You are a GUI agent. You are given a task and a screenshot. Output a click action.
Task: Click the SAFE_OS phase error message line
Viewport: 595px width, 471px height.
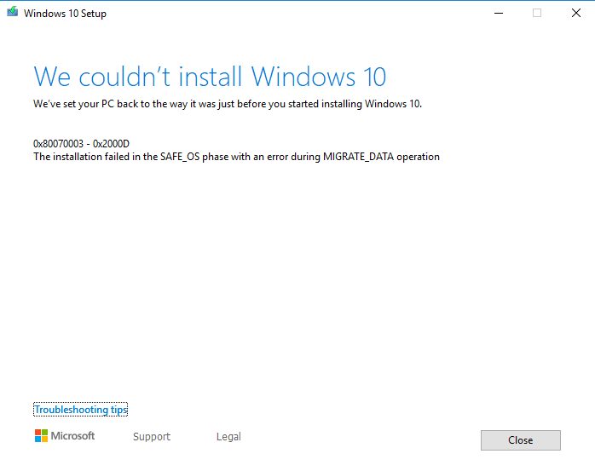pyautogui.click(x=236, y=157)
